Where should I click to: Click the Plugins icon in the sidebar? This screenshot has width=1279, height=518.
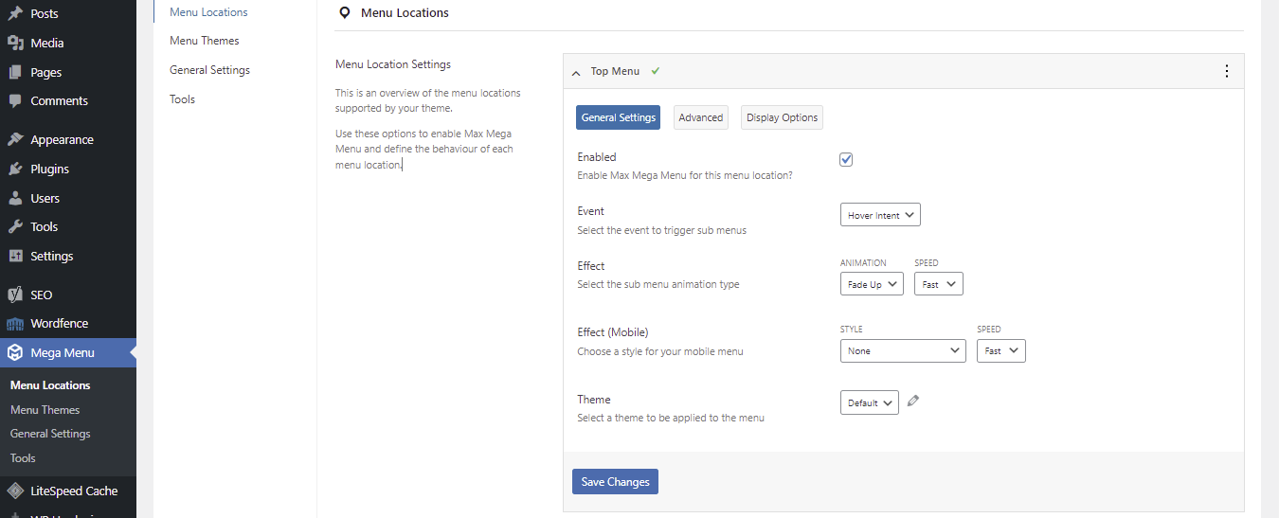coord(15,169)
